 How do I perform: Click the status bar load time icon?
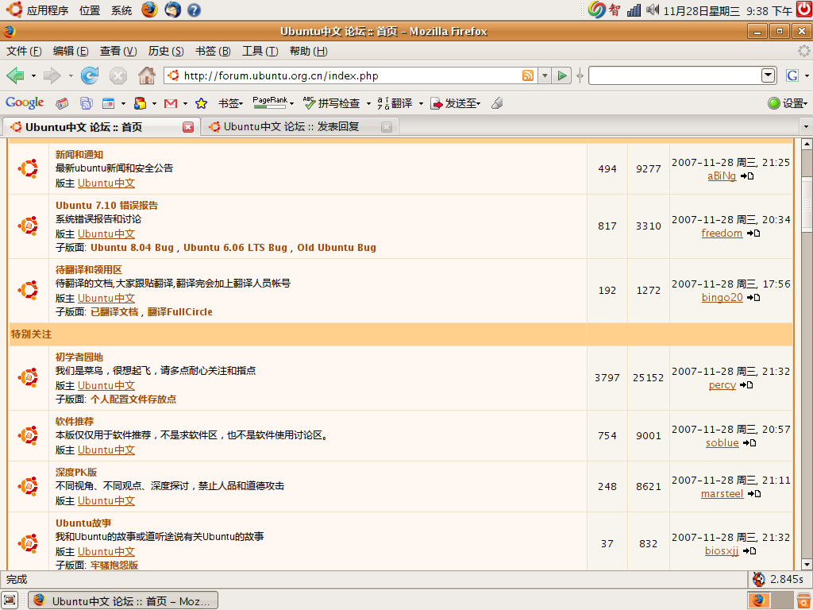759,579
